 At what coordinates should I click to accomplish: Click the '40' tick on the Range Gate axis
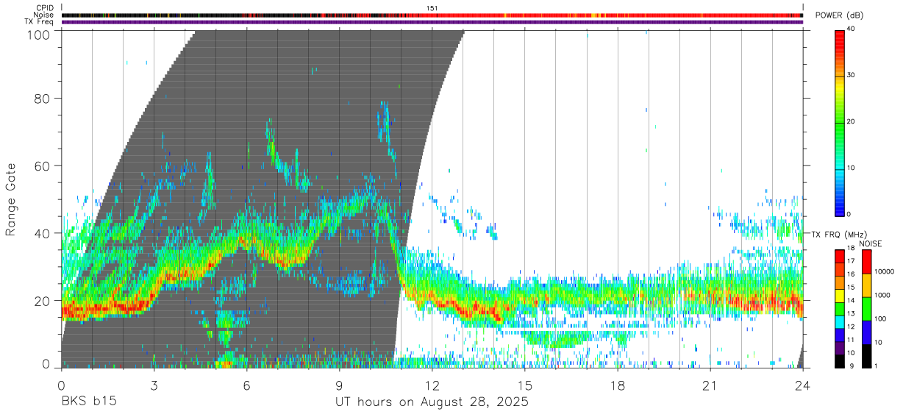click(43, 233)
